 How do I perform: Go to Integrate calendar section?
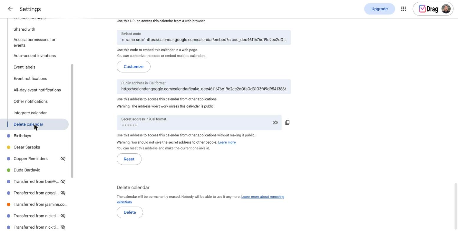pyautogui.click(x=30, y=113)
